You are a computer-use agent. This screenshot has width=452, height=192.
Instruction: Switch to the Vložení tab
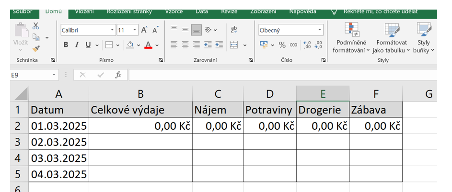coord(84,11)
